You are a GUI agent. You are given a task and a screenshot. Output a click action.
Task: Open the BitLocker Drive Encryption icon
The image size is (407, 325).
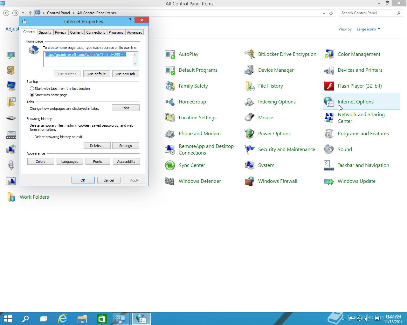(250, 54)
